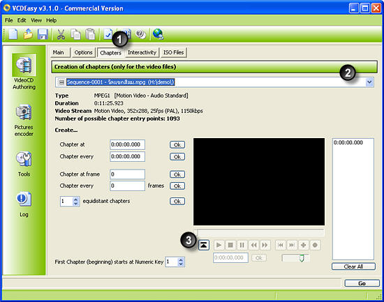384x302 pixels.
Task: Click the Chapter at time input field
Action: tap(127, 144)
